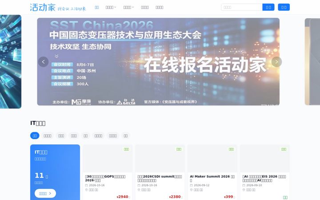Click the green status tag on the CSDI summit card
The height and width of the screenshot is (200, 320).
(179, 149)
